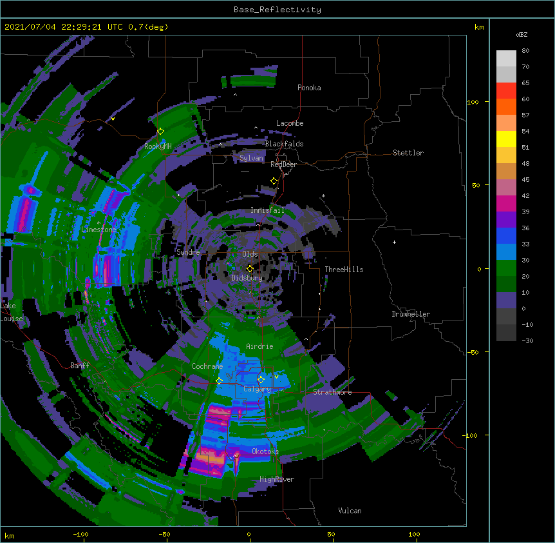This screenshot has height=543, width=555.
Task: Click the yellow diamond marker below the Cochrane label
Action: 219,381
